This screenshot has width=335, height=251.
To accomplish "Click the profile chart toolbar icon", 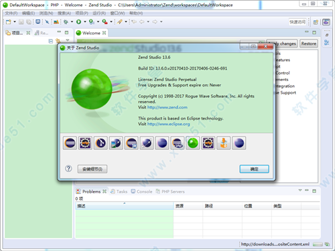I will [56, 21].
